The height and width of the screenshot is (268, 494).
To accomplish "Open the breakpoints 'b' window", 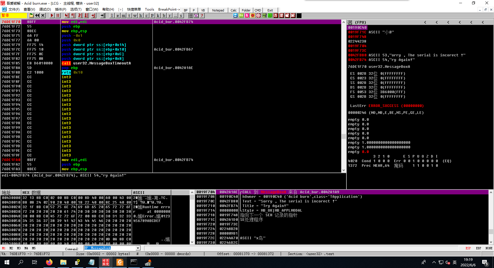I will (x=164, y=16).
